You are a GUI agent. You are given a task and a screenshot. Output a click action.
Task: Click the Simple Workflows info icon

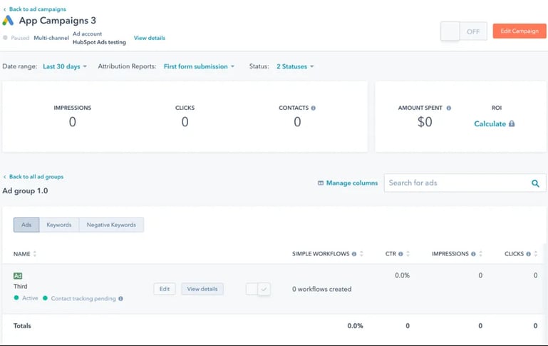click(354, 254)
